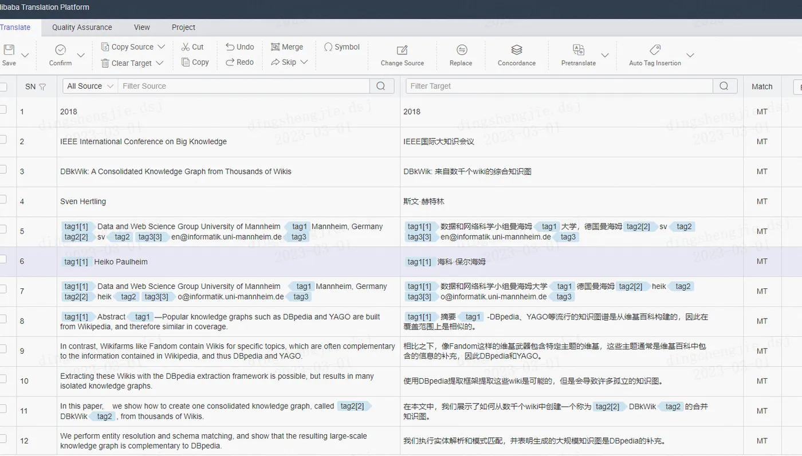Click target text starting '我们执行实体解析'
The width and height of the screenshot is (802, 456).
tap(534, 441)
